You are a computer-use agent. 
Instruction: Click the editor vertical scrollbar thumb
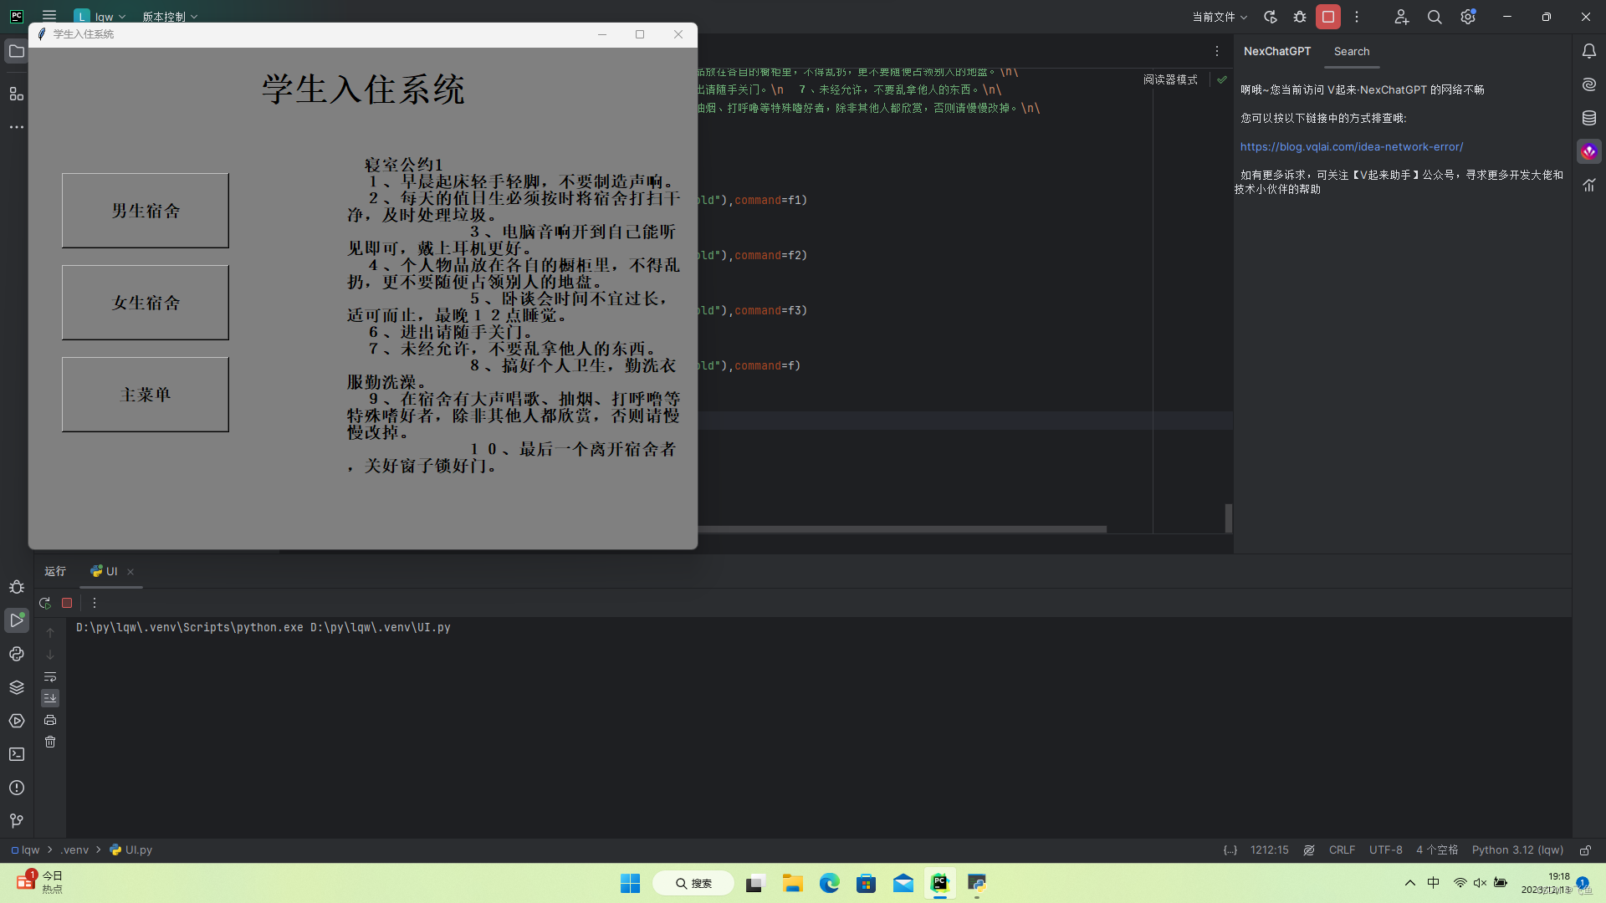[x=1228, y=518]
